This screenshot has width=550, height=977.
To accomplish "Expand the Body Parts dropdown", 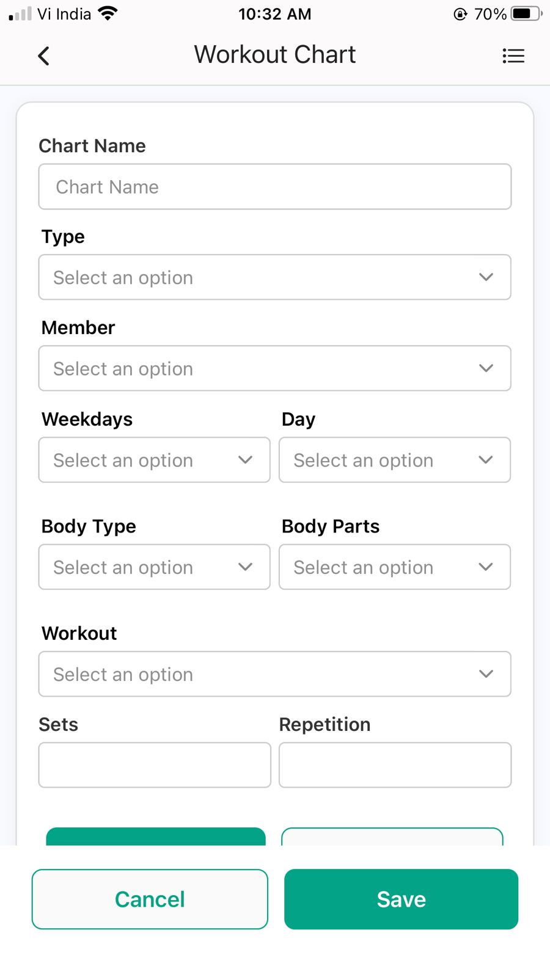I will coord(395,567).
